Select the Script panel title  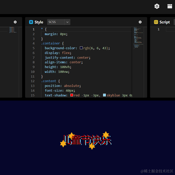pos(165,22)
